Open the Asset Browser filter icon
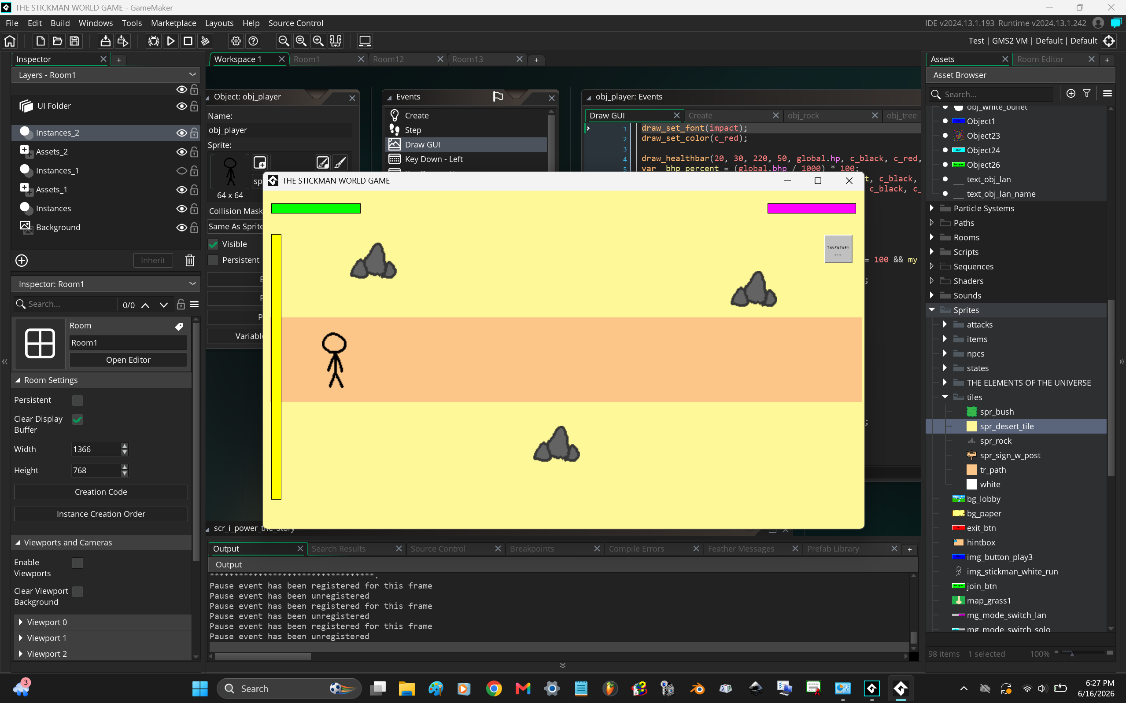Image resolution: width=1126 pixels, height=703 pixels. pos(1086,93)
